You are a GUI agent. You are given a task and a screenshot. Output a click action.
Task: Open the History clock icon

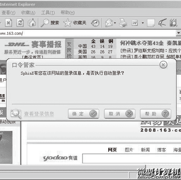tap(95, 23)
